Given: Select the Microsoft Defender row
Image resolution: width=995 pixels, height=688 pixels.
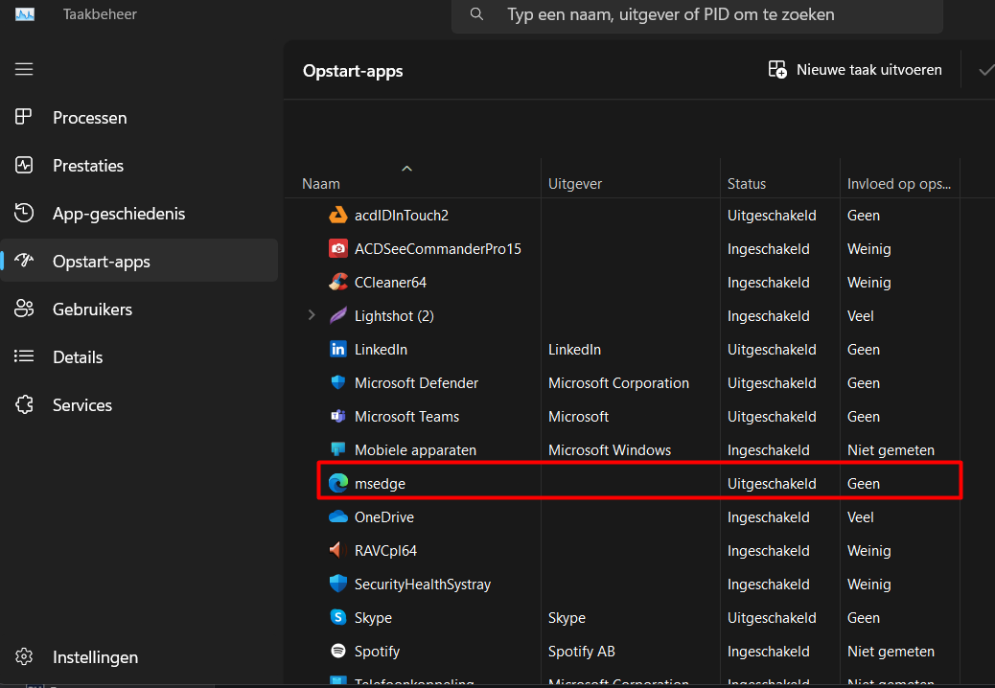Looking at the screenshot, I should [x=416, y=383].
